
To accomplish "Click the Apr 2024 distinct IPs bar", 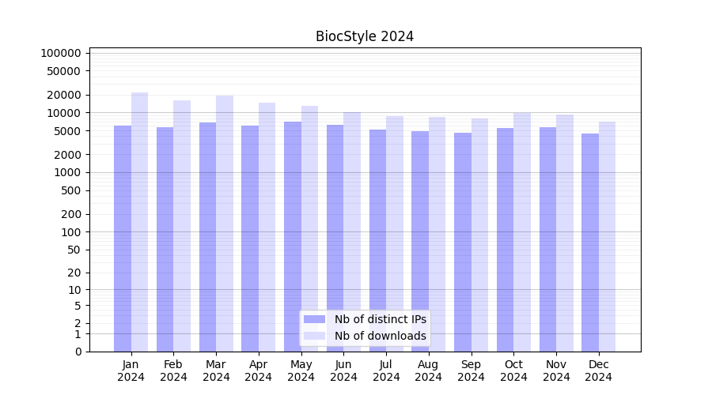I will 250,238.
